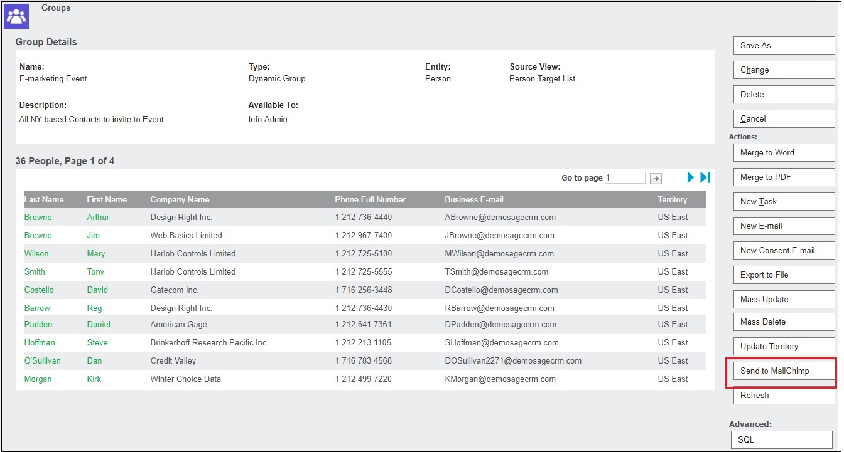This screenshot has height=452, width=844.
Task: Open first name Arthur link
Action: click(x=98, y=217)
